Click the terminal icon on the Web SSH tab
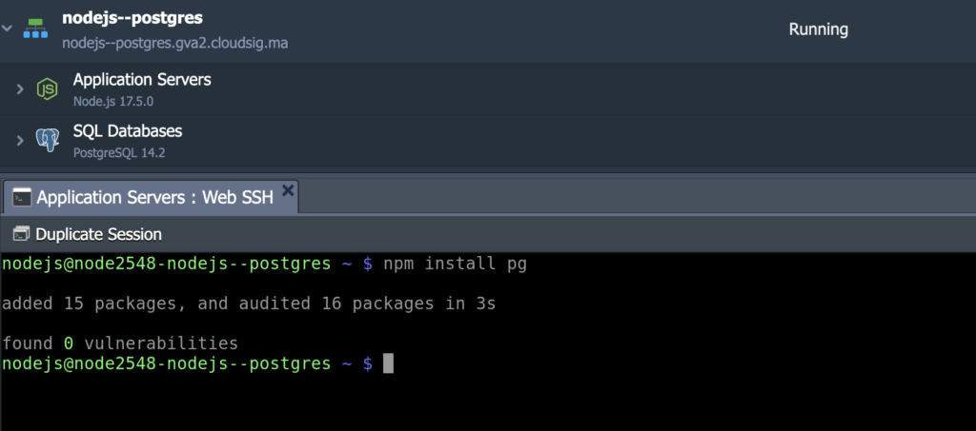The height and width of the screenshot is (431, 976). pyautogui.click(x=22, y=198)
